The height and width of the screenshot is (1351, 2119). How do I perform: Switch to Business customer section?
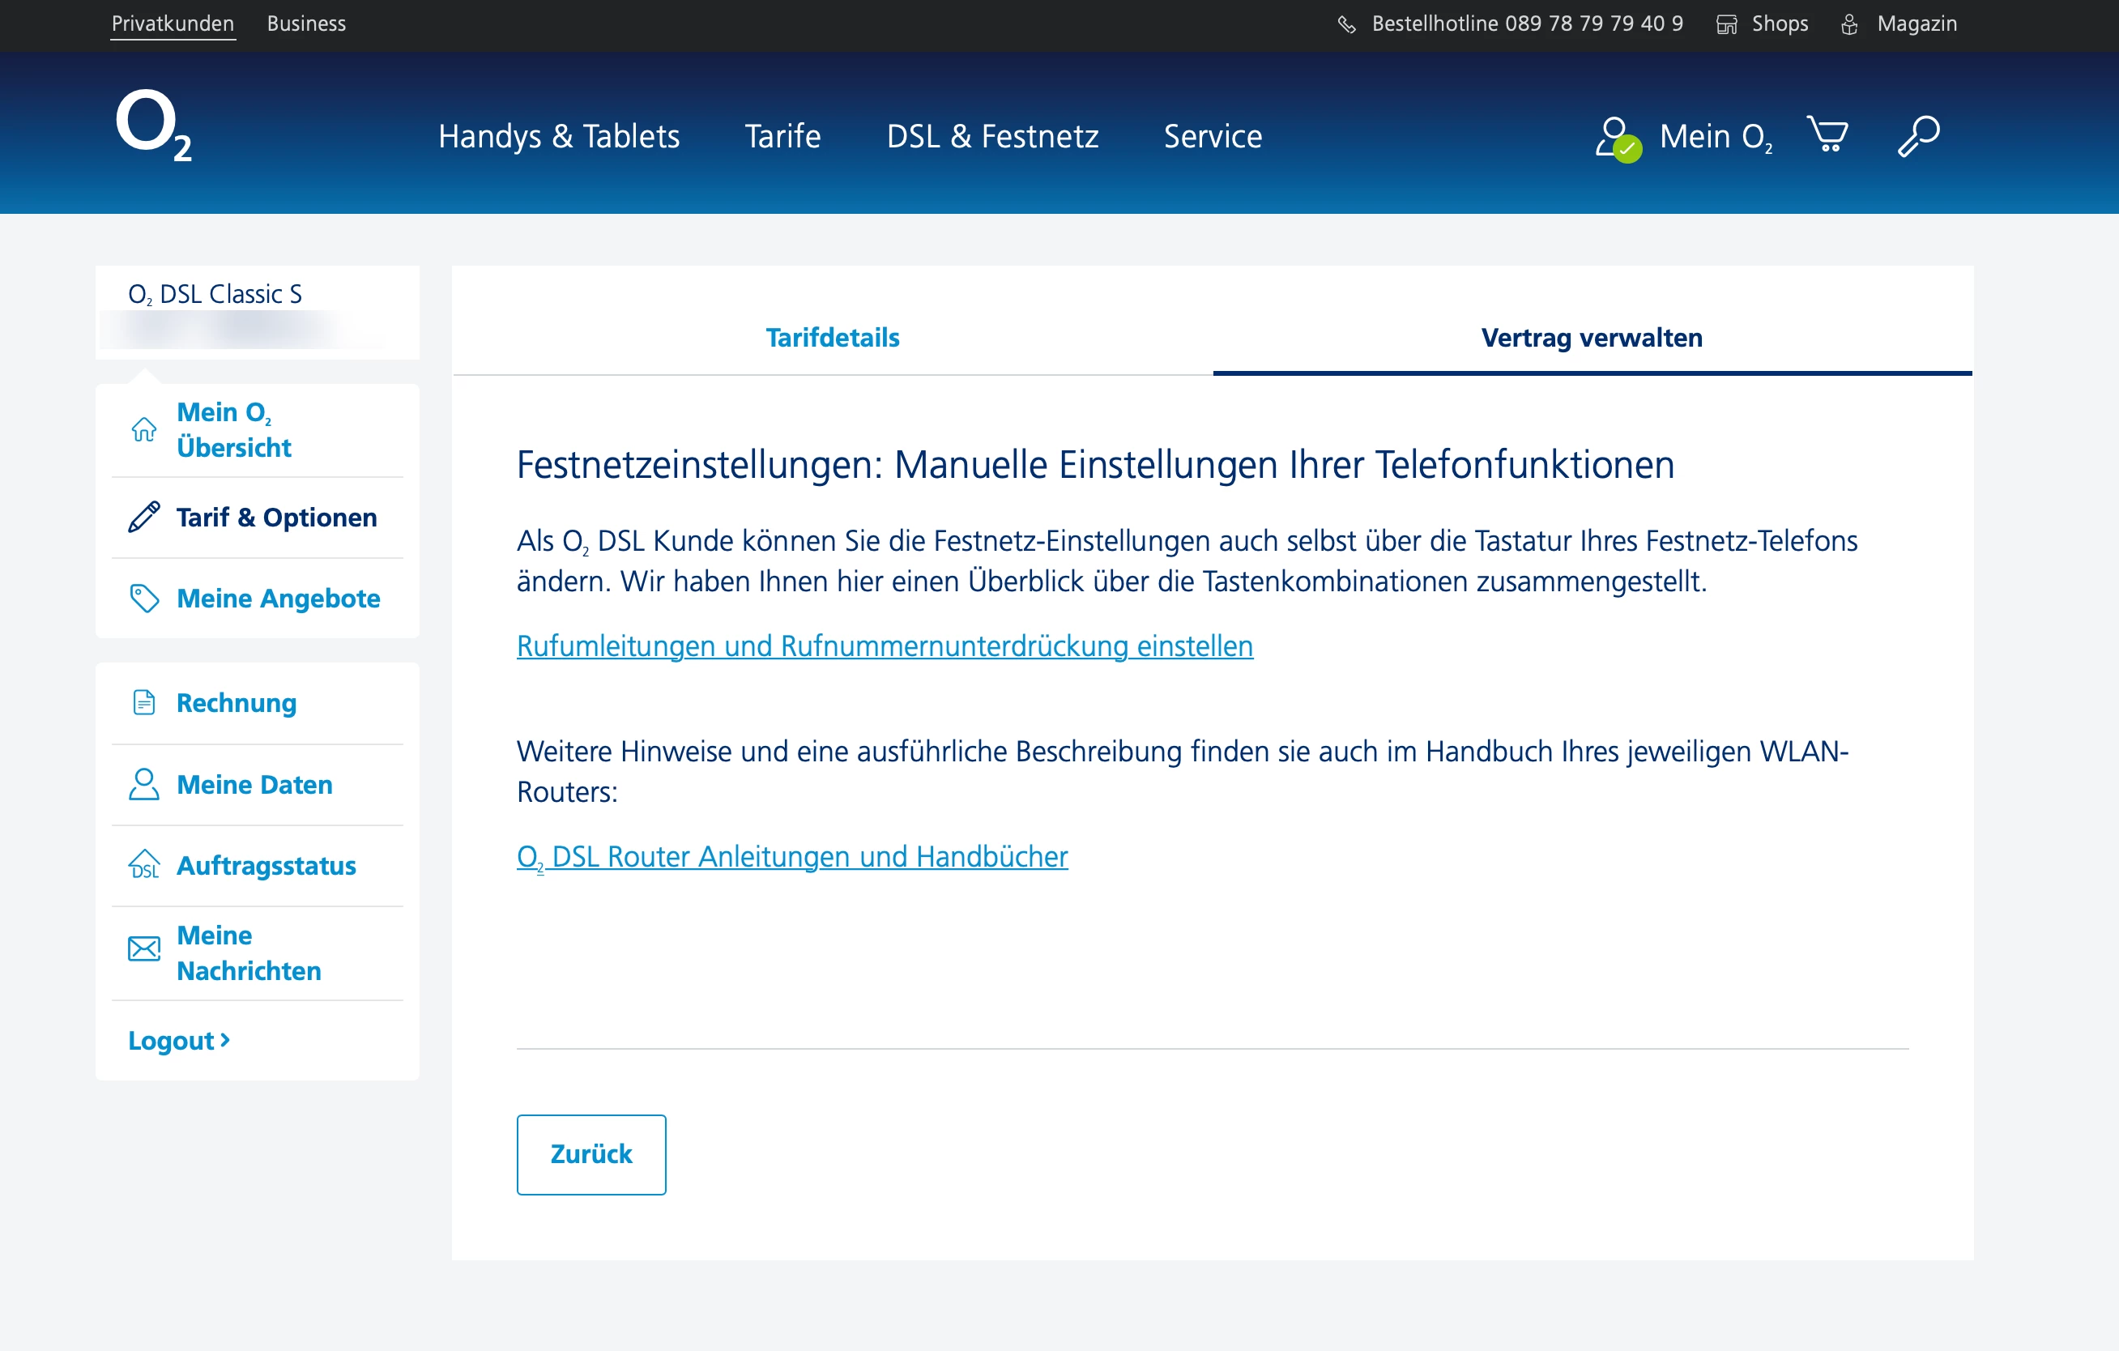(x=306, y=23)
